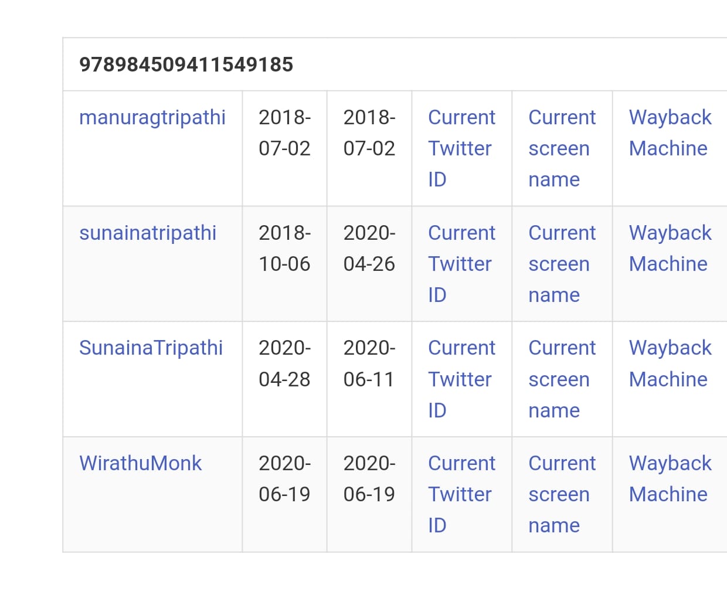Click Current Twitter ID in sunainatripathi row
The height and width of the screenshot is (591, 727).
point(461,264)
